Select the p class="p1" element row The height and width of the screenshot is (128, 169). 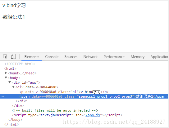pos(64,92)
